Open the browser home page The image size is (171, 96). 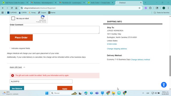(x=16, y=8)
